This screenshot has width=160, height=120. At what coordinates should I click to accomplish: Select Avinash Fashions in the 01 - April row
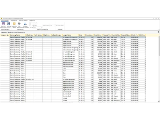pyautogui.click(x=70, y=62)
